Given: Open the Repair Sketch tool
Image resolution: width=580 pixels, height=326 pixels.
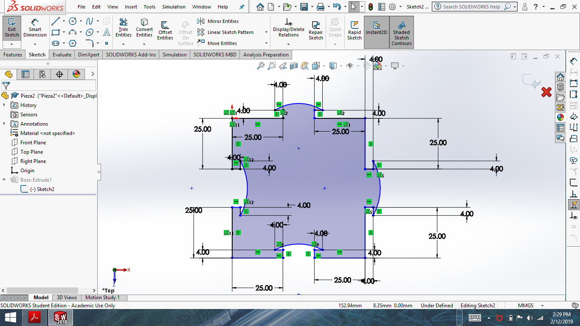Looking at the screenshot, I should (316, 30).
